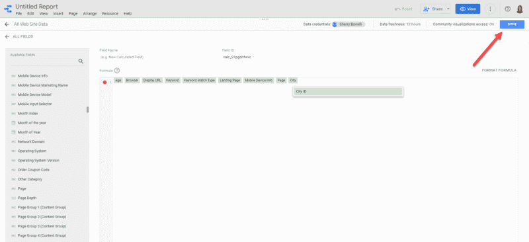Go back using the ALL FIELDS arrow
The image size is (529, 242).
pyautogui.click(x=7, y=36)
